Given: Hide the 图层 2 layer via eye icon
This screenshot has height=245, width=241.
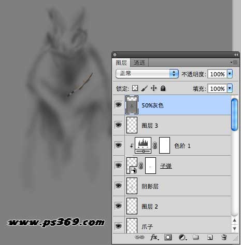Looking at the screenshot, I should coord(118,206).
